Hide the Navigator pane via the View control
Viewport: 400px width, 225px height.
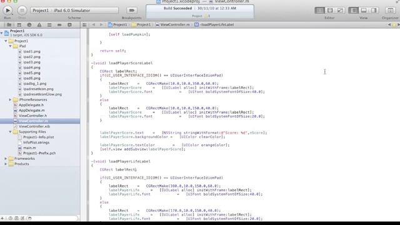coord(354,11)
